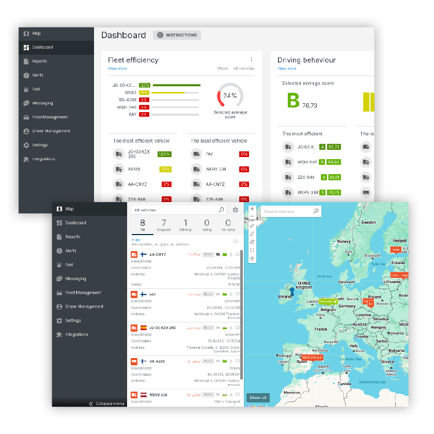Click the INSTRUCTIONS button

coord(177,35)
